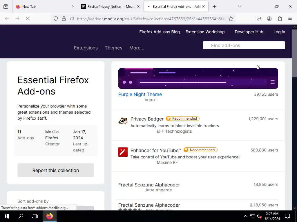Screen dimensions: 297x222
Task: Click the Privacy Badger badger icon
Action: 123,121
